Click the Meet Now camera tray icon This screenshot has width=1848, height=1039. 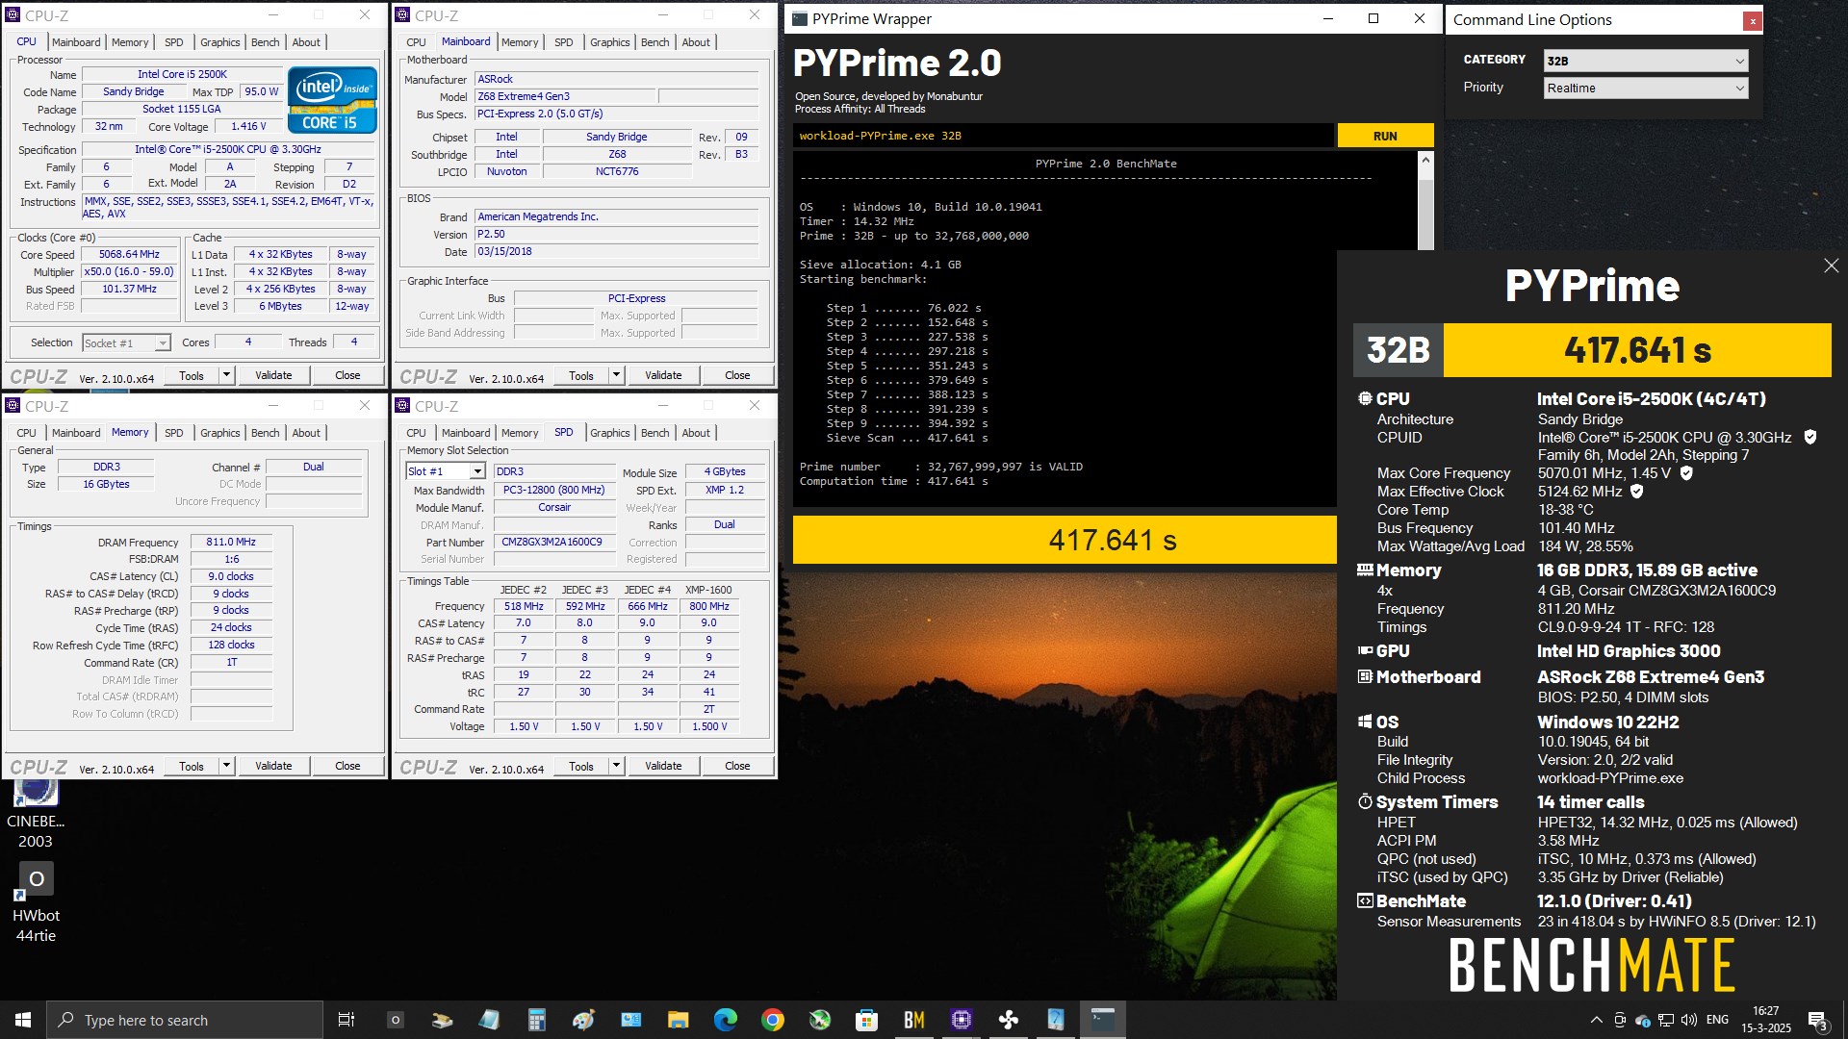pos(1619,1020)
